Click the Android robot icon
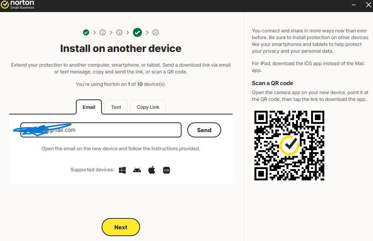 (x=137, y=170)
